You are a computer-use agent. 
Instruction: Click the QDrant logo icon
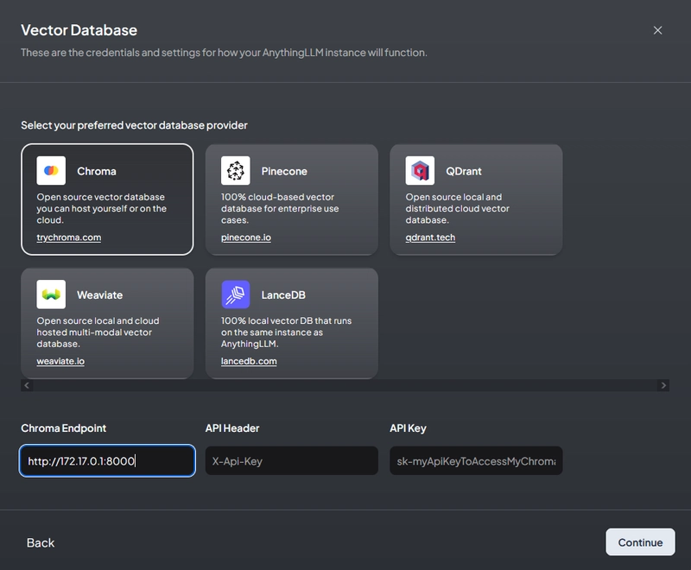[x=420, y=170]
